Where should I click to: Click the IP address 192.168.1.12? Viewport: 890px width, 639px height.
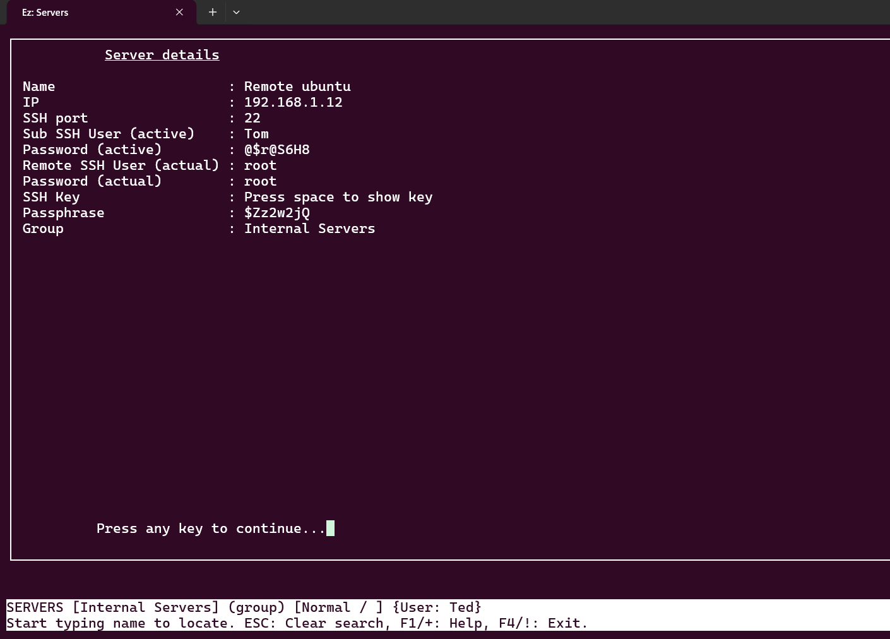coord(294,102)
